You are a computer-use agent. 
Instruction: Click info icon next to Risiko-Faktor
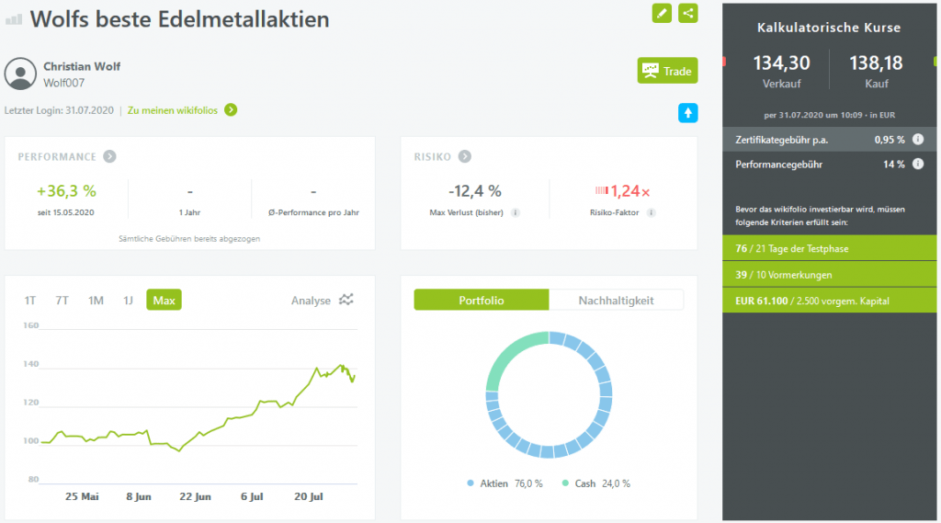pos(651,212)
